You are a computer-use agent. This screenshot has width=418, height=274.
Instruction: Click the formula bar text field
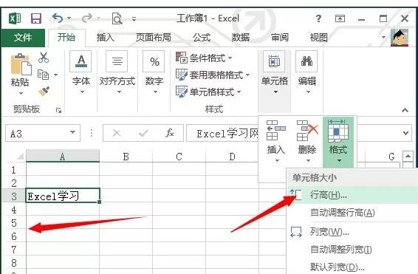222,133
